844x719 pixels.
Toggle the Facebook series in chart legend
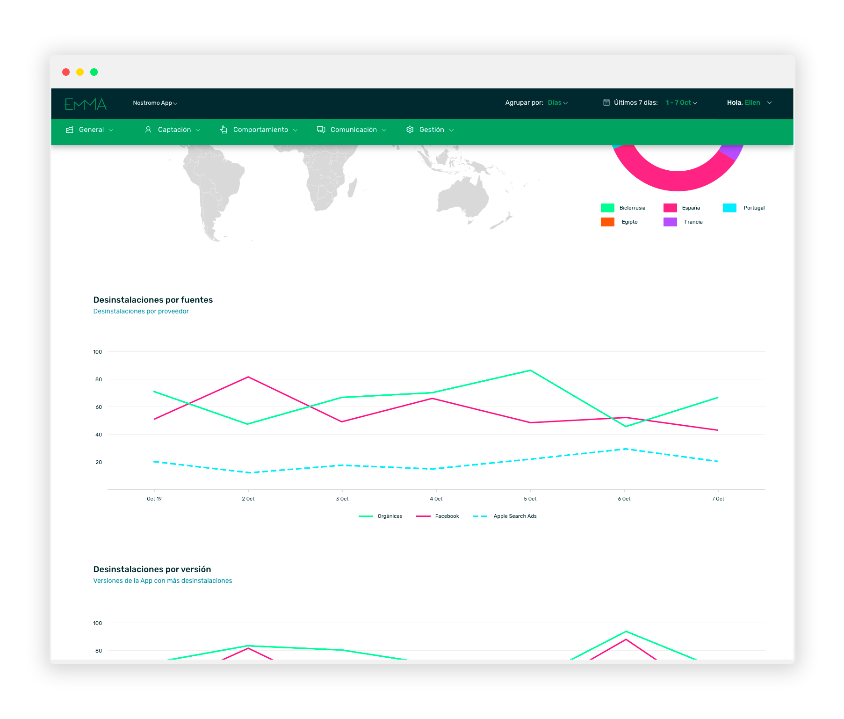tap(438, 516)
